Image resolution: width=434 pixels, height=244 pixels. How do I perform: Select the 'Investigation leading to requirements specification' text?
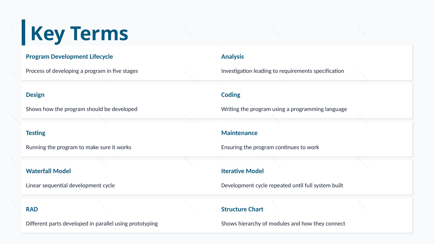pyautogui.click(x=282, y=71)
